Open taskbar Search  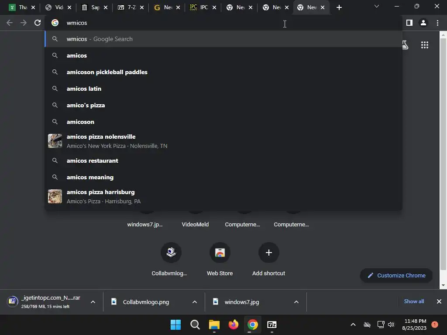(195, 325)
